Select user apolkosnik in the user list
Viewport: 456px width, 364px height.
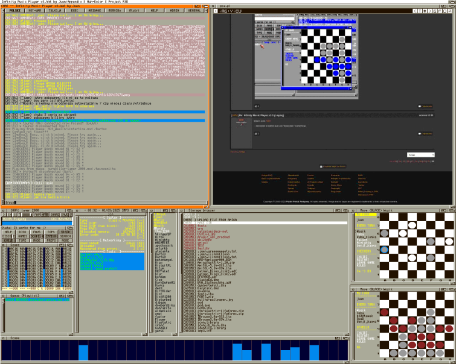pos(164,245)
